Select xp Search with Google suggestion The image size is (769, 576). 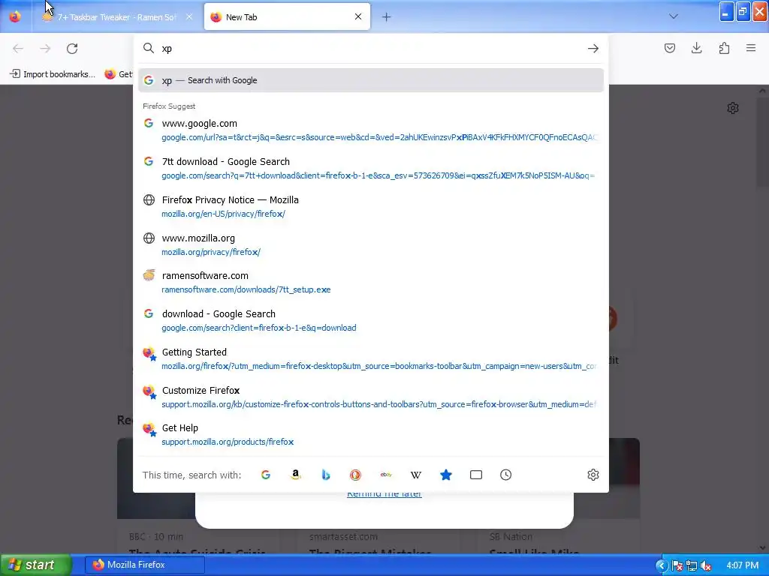[371, 80]
